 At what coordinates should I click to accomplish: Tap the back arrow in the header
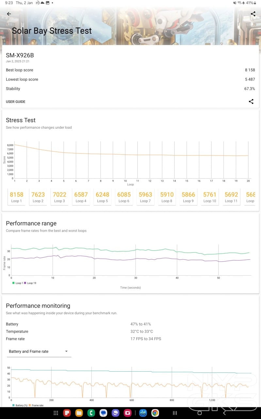point(9,14)
